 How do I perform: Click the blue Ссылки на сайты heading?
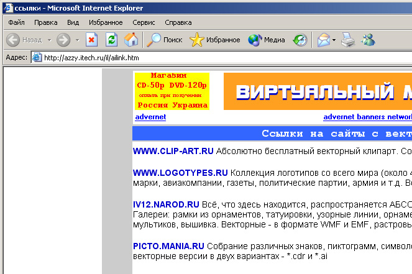272,134
